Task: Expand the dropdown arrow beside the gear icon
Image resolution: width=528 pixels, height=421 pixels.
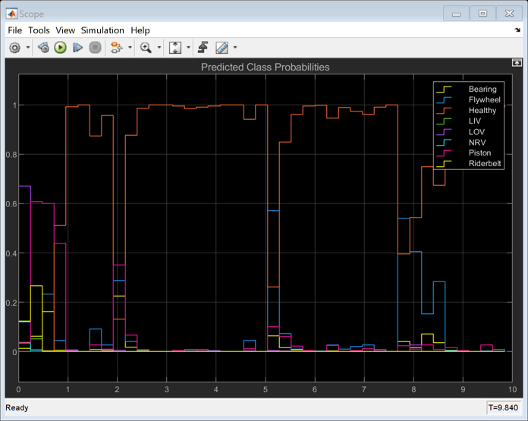Action: tap(28, 48)
